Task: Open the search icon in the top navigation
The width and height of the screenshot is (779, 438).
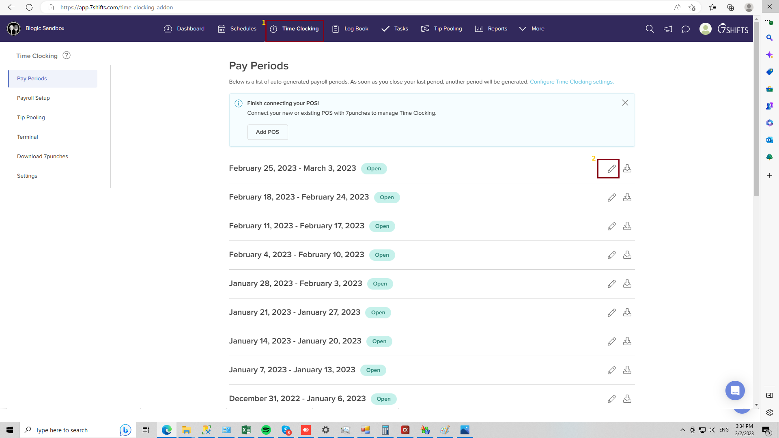Action: pyautogui.click(x=650, y=29)
